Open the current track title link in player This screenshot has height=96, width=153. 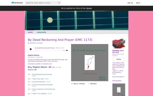(x=45, y=48)
